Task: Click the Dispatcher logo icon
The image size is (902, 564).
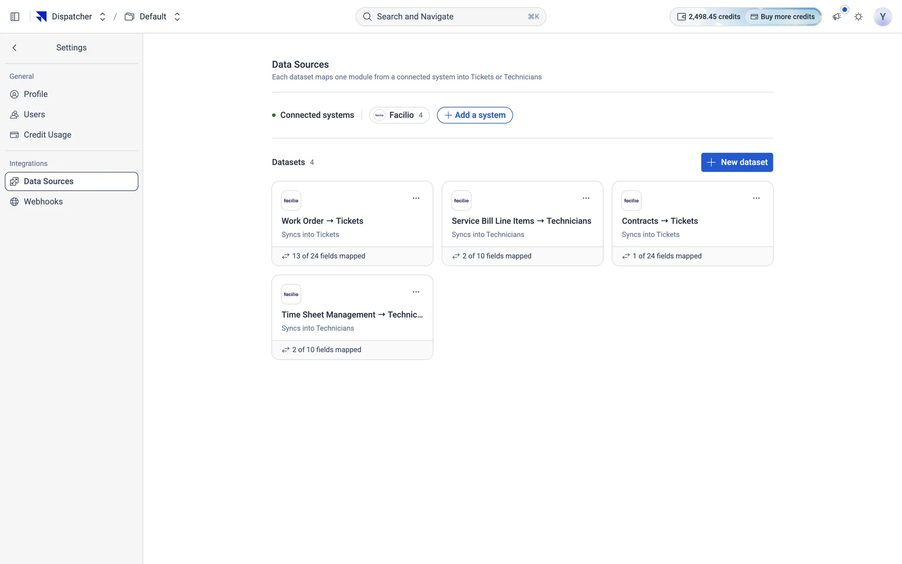Action: click(x=41, y=16)
